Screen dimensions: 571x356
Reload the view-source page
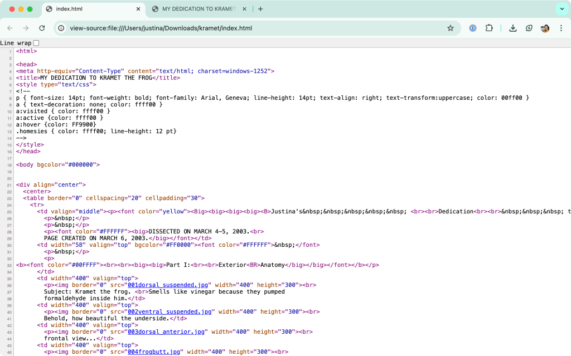tap(42, 28)
